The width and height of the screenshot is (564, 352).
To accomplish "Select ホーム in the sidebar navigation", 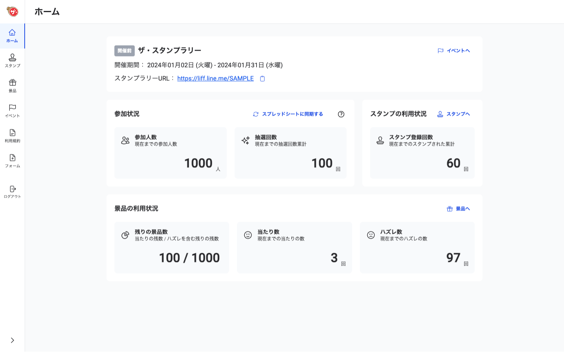I will 12,36.
